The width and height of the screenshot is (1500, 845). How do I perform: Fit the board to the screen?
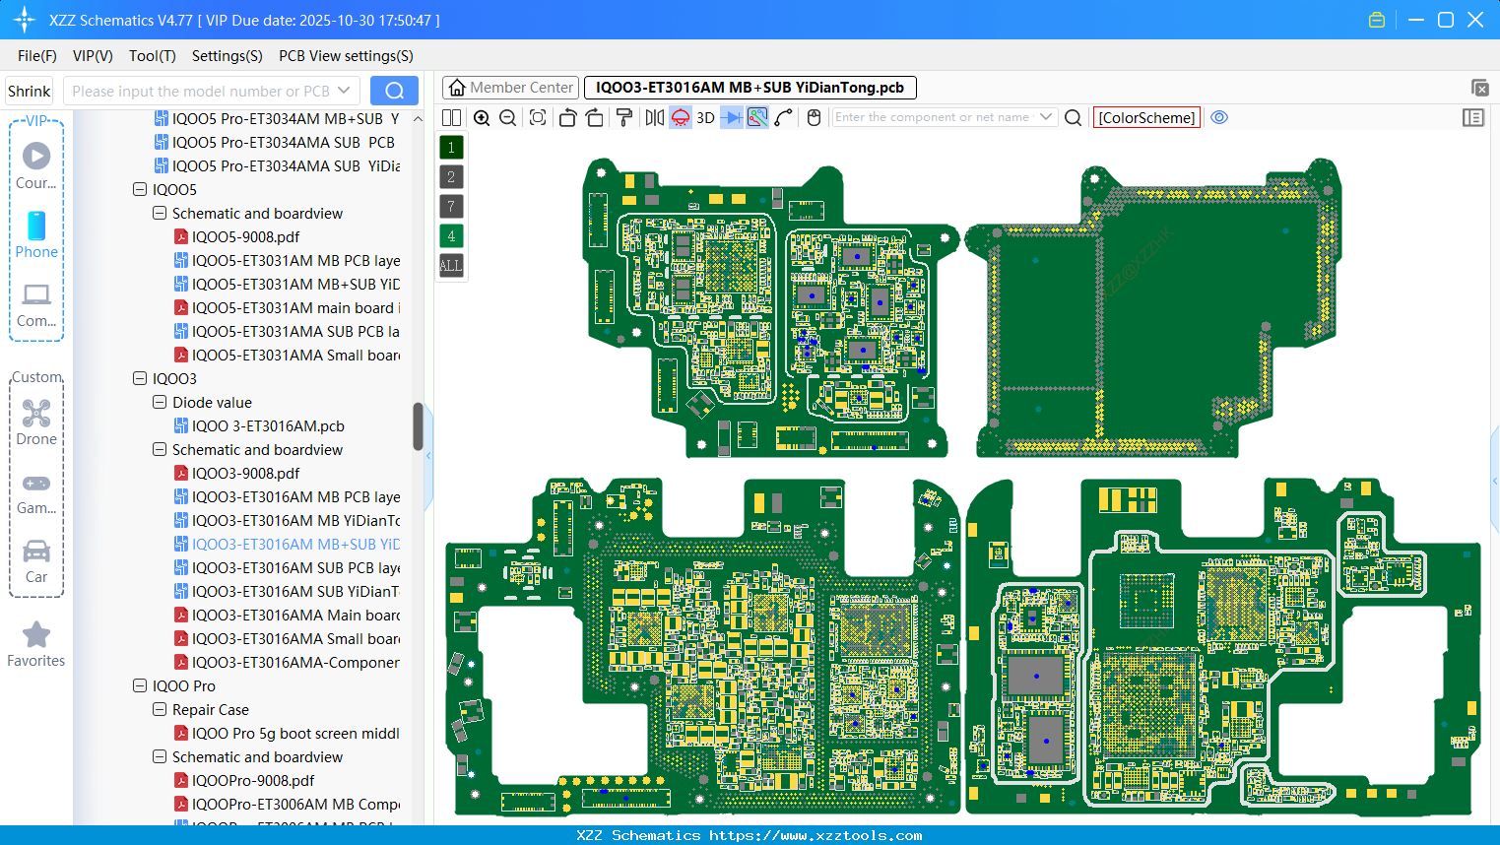click(x=538, y=118)
